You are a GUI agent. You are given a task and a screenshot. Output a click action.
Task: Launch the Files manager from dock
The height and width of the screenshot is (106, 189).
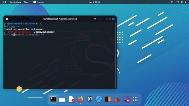62,99
